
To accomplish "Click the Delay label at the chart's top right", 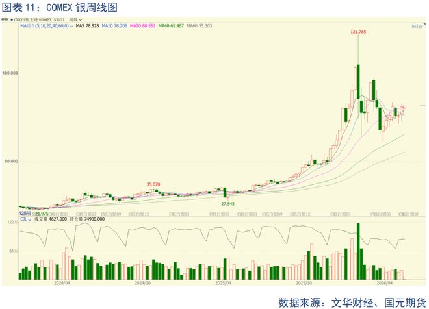I will pyautogui.click(x=417, y=27).
